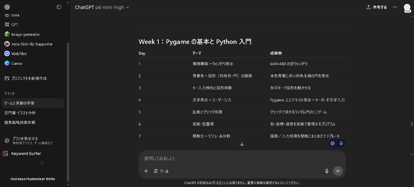Click the Insta Side-Biz Supporter icon
The height and width of the screenshot is (187, 414).
(7, 44)
